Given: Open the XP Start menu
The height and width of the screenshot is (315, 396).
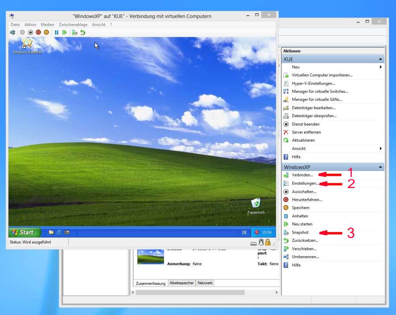Looking at the screenshot, I should [25, 232].
